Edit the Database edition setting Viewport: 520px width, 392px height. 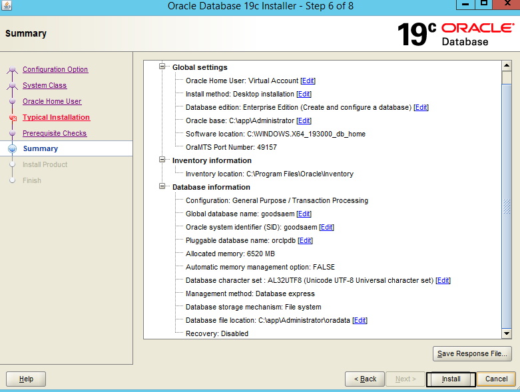[421, 107]
